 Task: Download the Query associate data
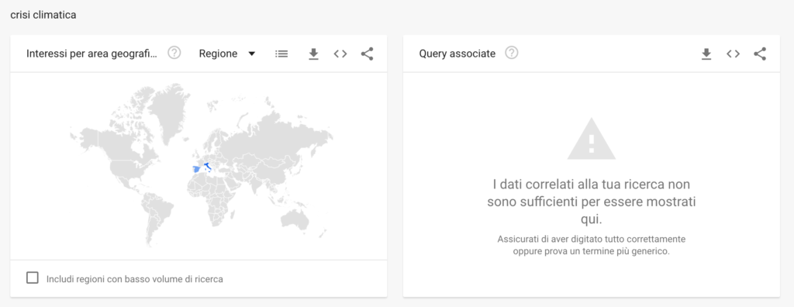(706, 53)
